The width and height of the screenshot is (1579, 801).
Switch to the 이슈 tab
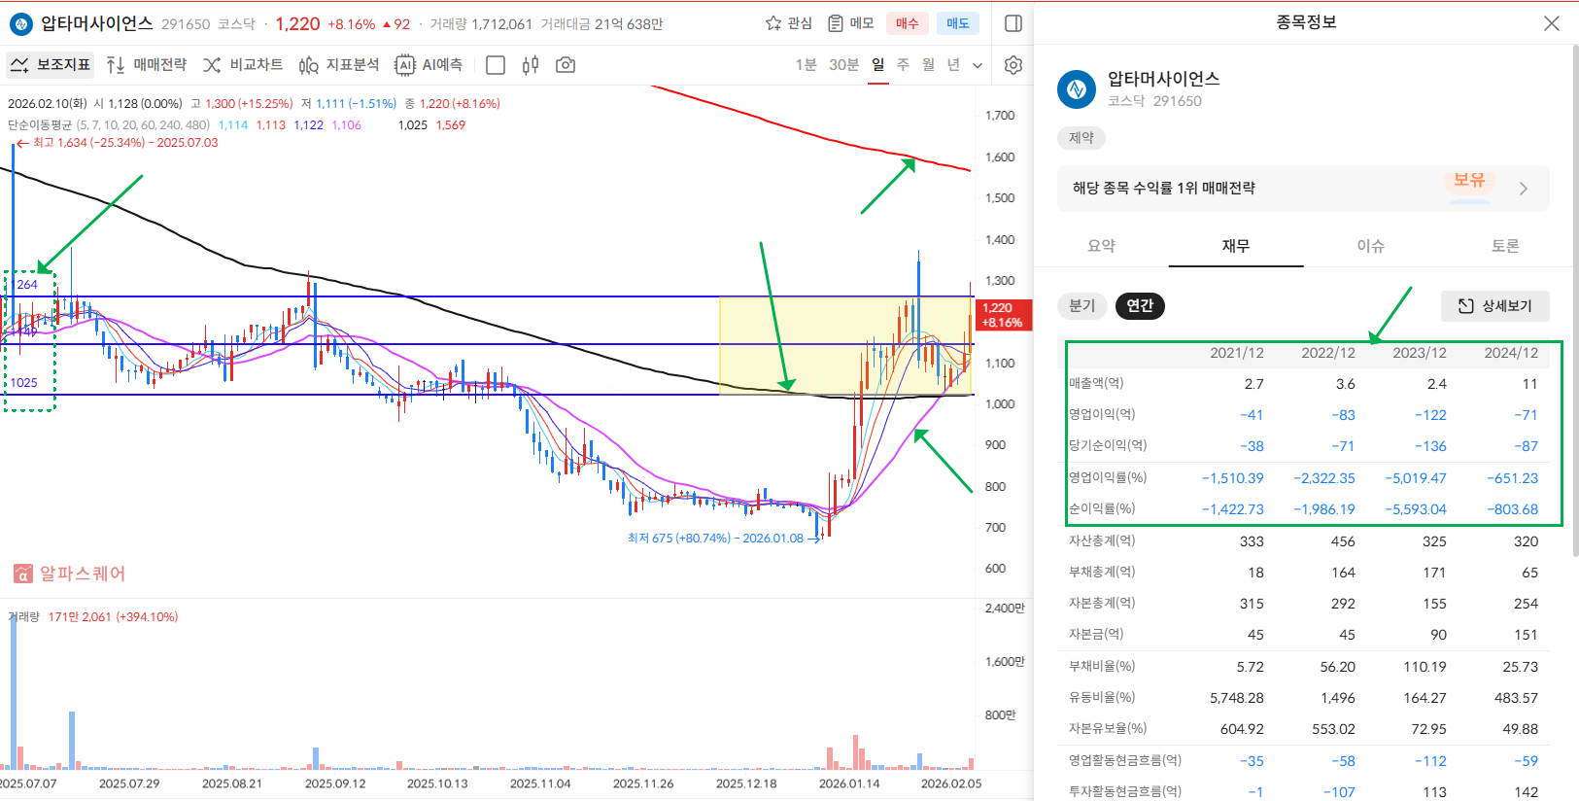tap(1371, 246)
